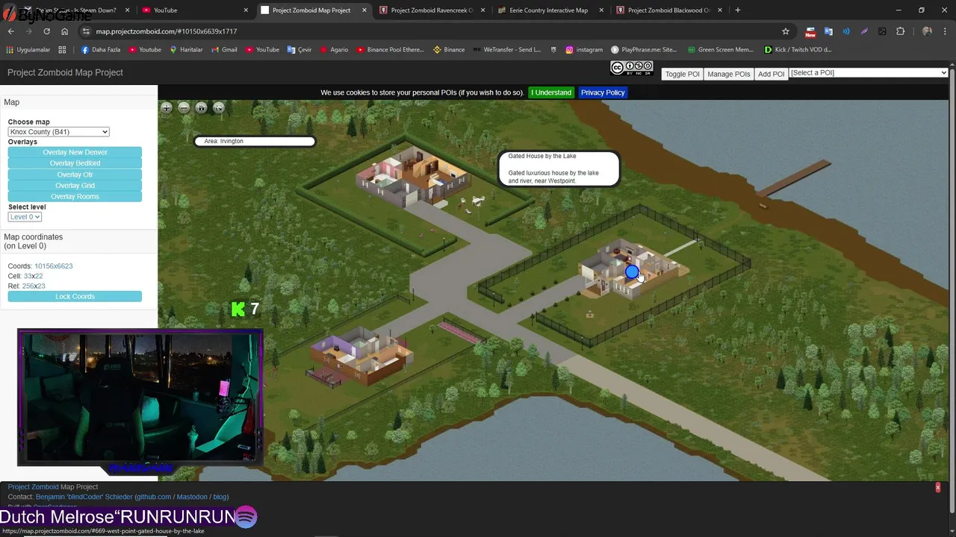Screen dimensions: 956x537
Task: Open the Haritalar maps bookmark
Action: coord(186,50)
